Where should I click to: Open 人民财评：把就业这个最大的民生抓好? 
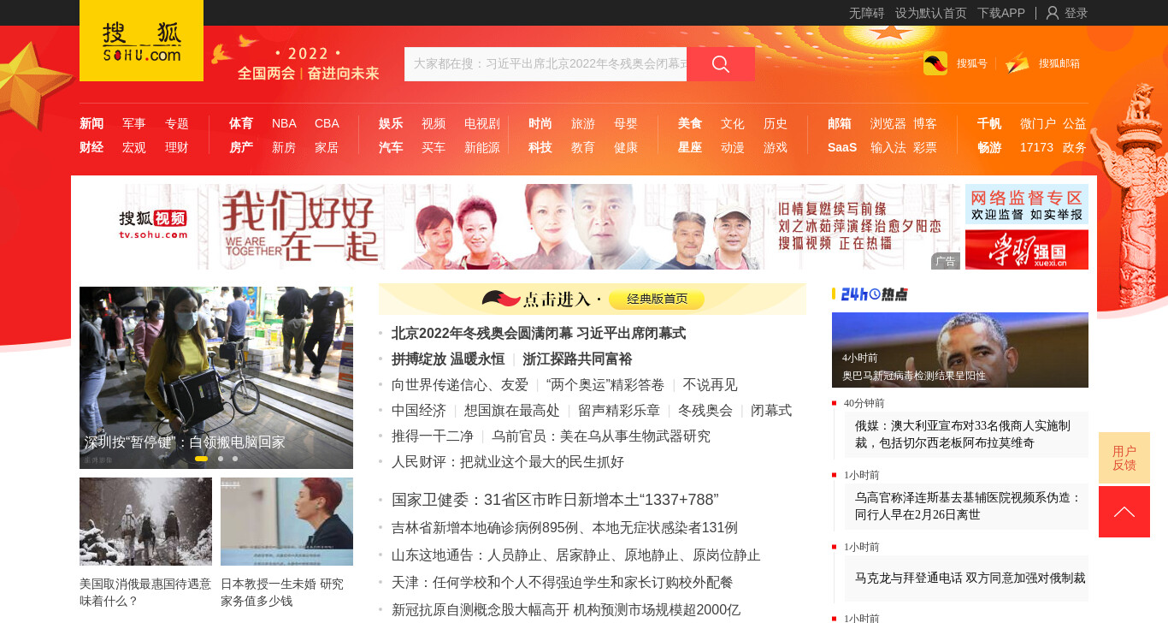pos(508,462)
